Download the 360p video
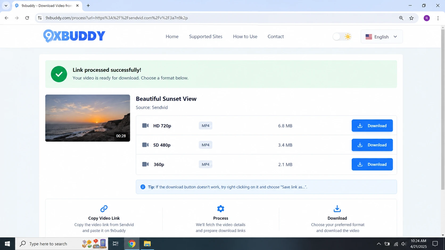Viewport: 445px width, 250px height. pos(372,164)
